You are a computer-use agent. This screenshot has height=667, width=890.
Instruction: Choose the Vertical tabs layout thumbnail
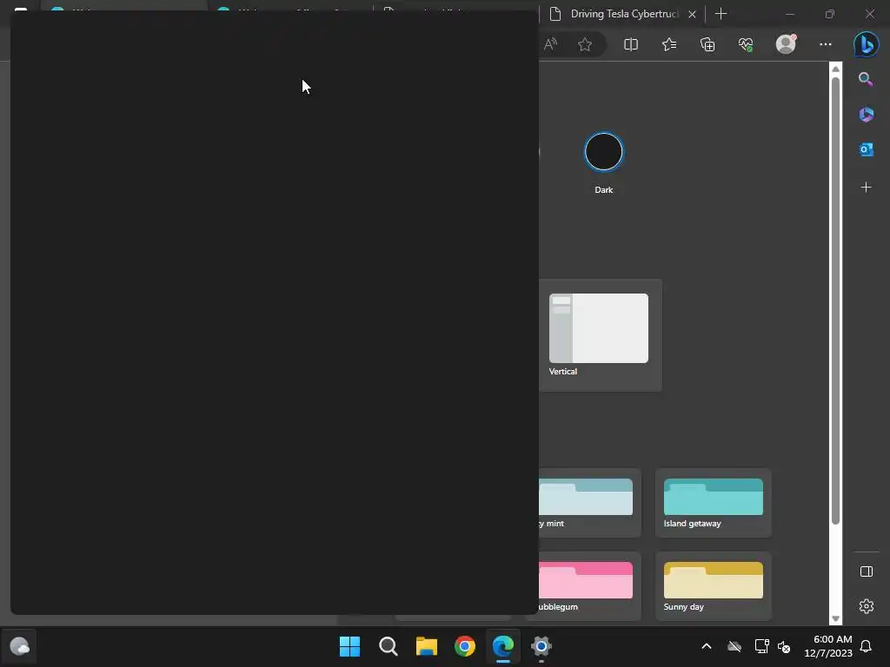pyautogui.click(x=598, y=327)
